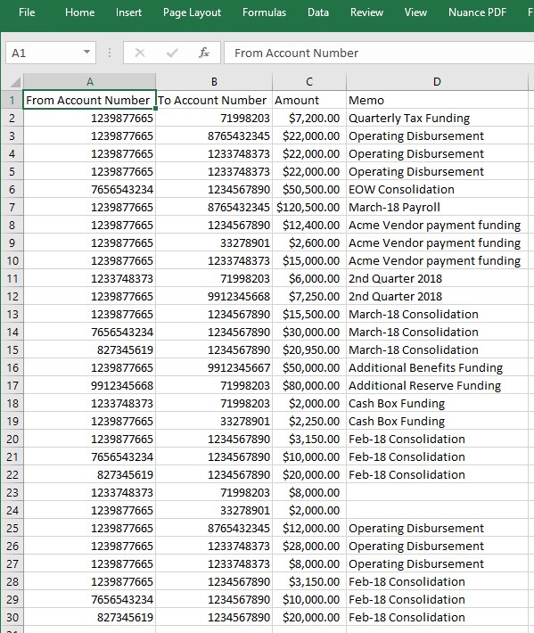Select the EOW Consolidation memo cell

[x=437, y=189]
